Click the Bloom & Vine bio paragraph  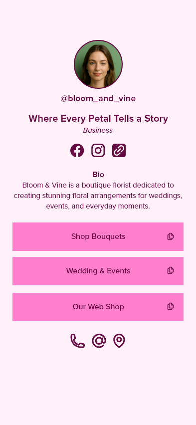pos(98,196)
